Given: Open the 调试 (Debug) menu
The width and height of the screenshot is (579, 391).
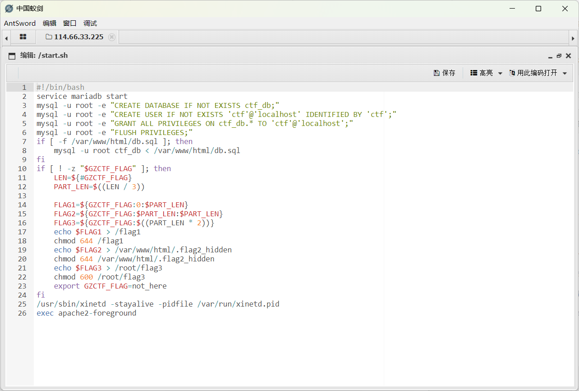Looking at the screenshot, I should click(90, 23).
